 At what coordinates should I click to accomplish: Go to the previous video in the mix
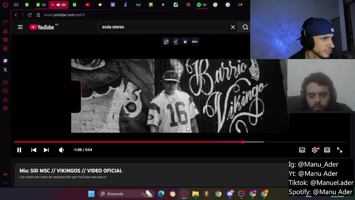(34, 150)
